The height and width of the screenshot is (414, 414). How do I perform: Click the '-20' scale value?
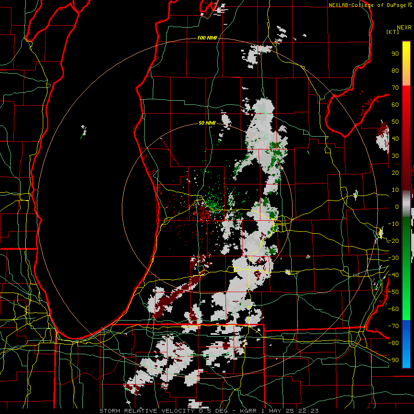[x=393, y=241]
